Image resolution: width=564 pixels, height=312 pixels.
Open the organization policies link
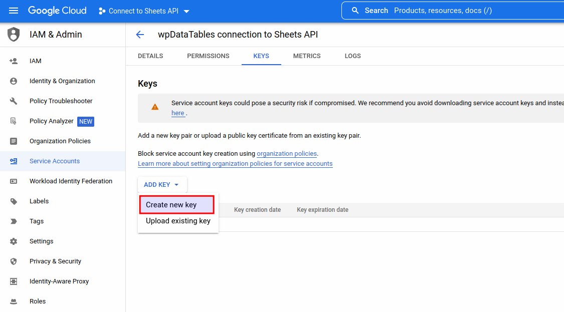point(287,154)
